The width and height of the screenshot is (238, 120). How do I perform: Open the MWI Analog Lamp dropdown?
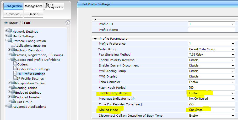212,71
